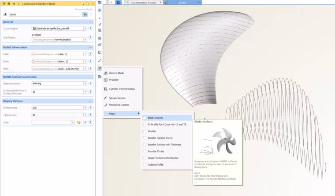This screenshot has width=335, height=196.
Task: Select the point creation tool in sidebar
Action: point(100,18)
